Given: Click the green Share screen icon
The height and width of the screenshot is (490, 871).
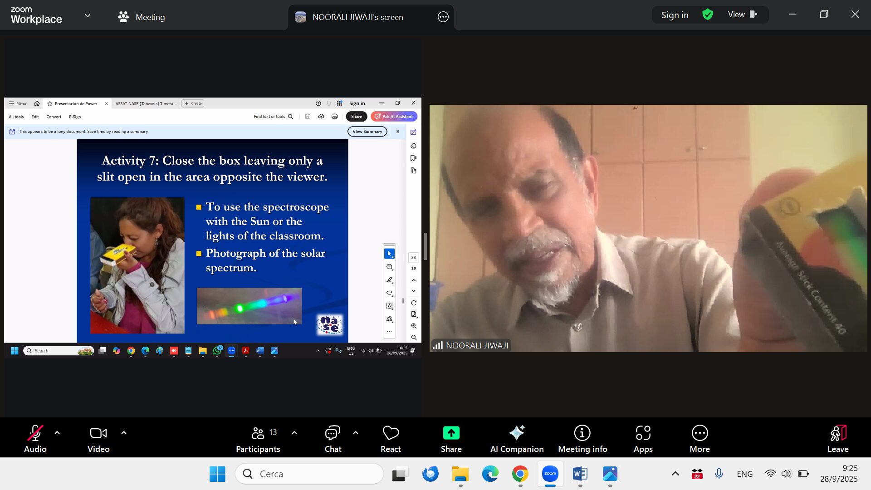Looking at the screenshot, I should click(451, 433).
